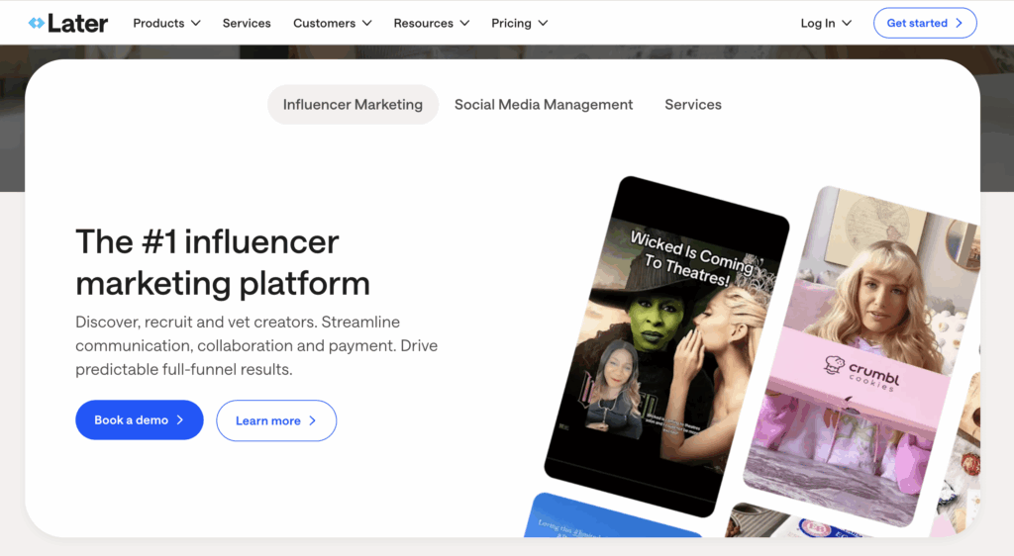
Task: Open the Log In dropdown
Action: click(826, 23)
